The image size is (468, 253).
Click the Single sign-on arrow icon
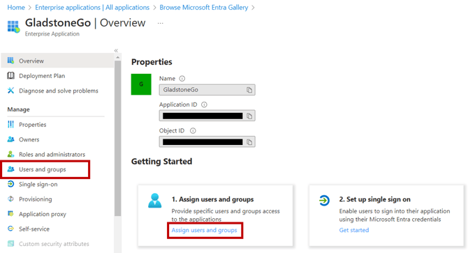(10, 184)
